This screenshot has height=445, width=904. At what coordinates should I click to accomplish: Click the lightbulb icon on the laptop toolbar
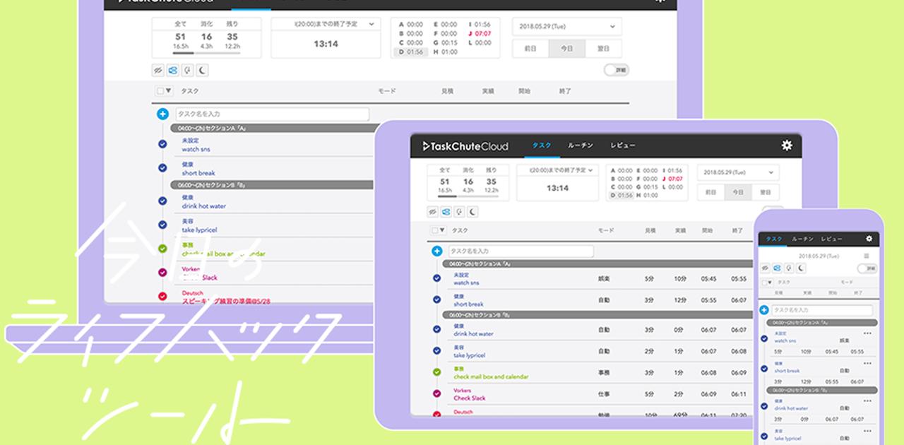tap(187, 70)
